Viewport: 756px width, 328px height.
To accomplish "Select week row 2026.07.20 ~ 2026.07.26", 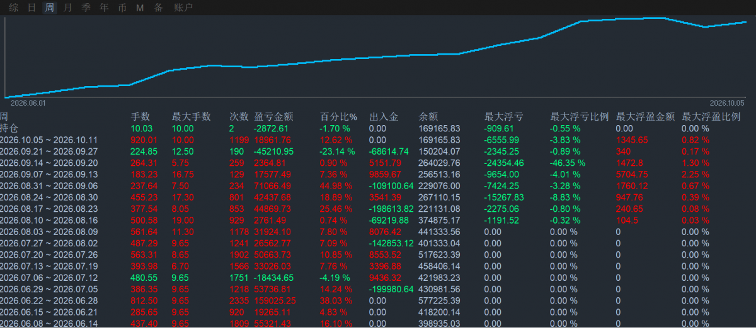I will (49, 255).
